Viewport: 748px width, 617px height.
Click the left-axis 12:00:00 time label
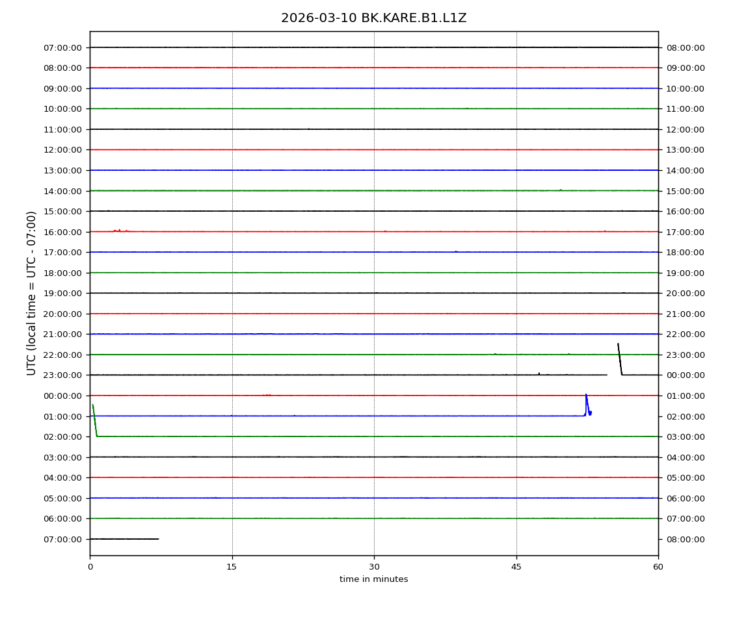point(63,150)
